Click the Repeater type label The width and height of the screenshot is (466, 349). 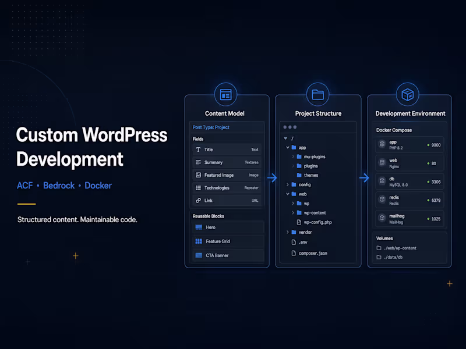tap(252, 188)
